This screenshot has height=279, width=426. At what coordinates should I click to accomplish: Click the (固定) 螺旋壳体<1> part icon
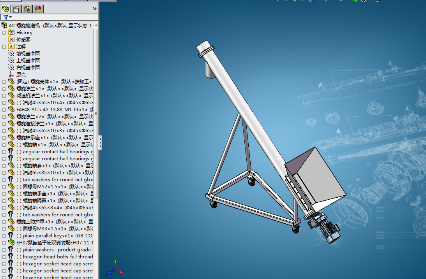(11, 81)
